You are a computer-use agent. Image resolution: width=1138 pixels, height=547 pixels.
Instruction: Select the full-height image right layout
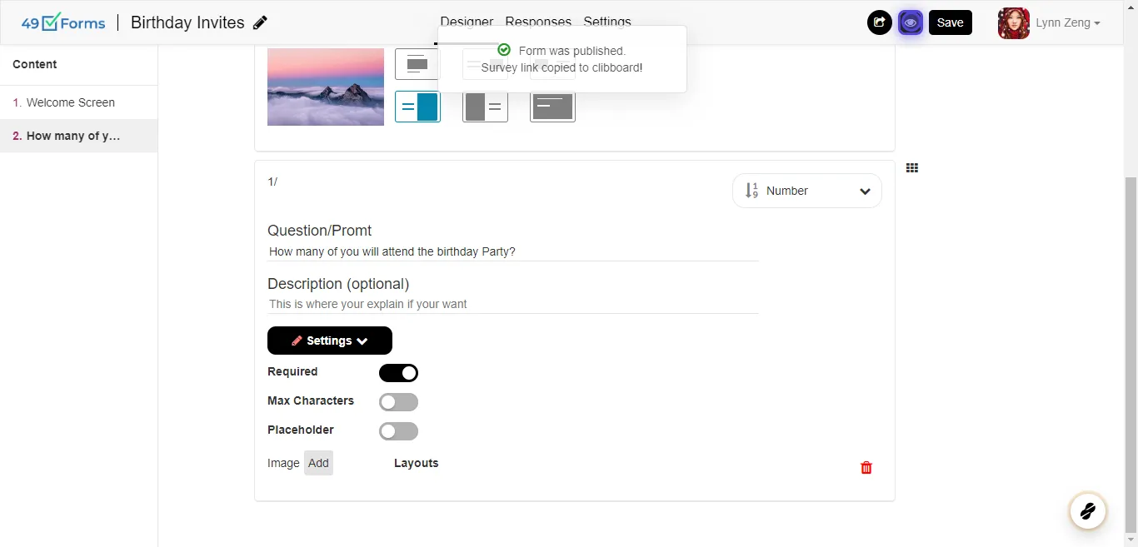(x=417, y=107)
